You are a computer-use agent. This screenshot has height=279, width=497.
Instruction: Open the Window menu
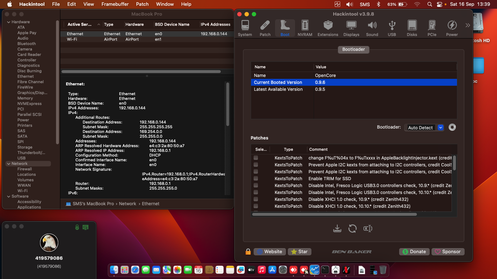point(165,4)
